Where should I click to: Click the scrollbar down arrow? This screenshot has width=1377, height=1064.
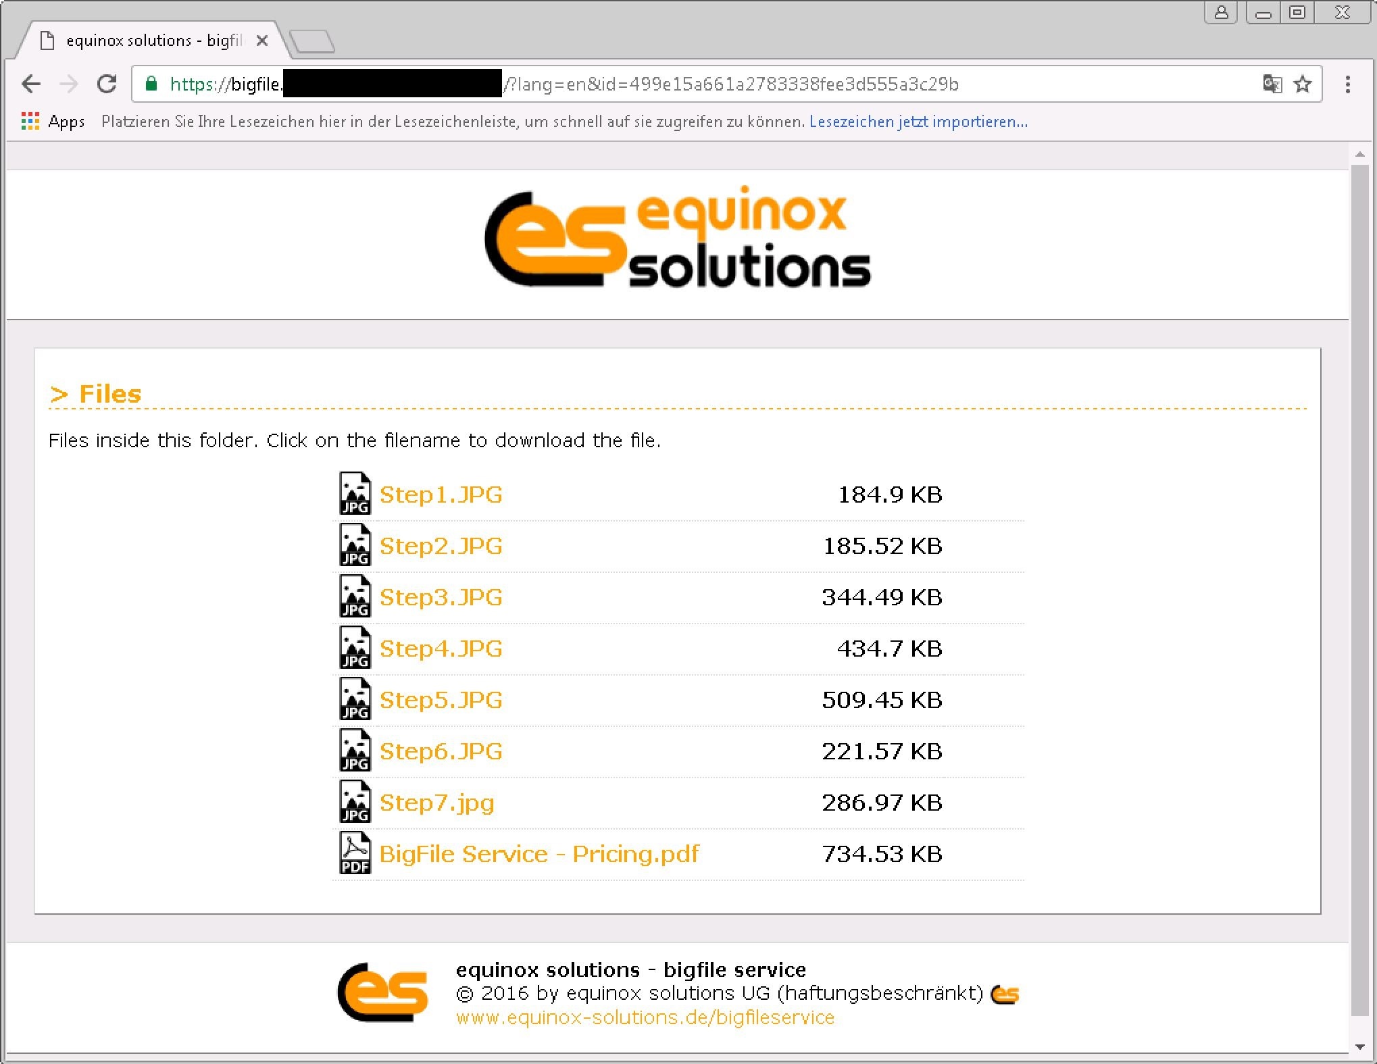coord(1359,1047)
